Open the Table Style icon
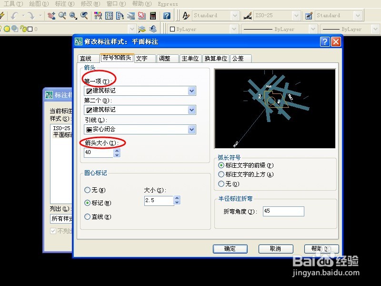The height and width of the screenshot is (286, 381). pyautogui.click(x=309, y=16)
